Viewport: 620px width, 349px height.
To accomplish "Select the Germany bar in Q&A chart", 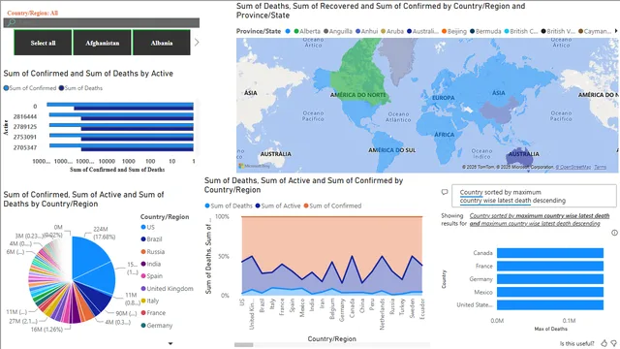I will (x=550, y=279).
